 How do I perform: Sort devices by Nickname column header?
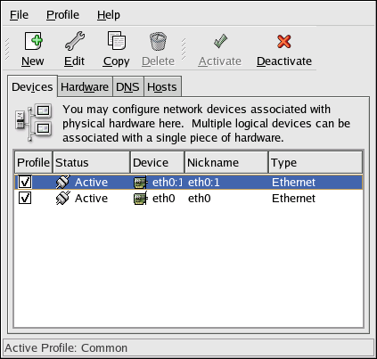(226, 162)
